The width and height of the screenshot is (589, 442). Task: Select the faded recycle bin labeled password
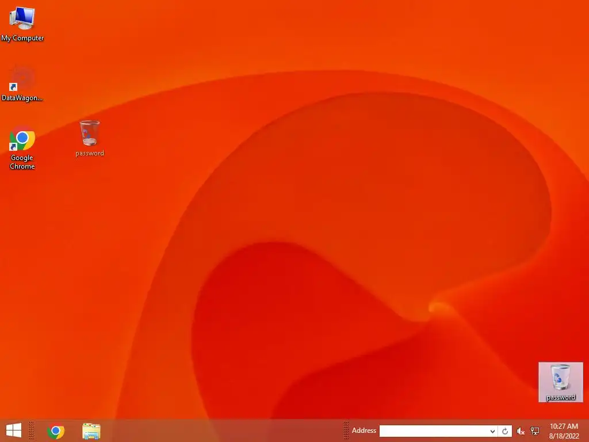[x=89, y=138]
